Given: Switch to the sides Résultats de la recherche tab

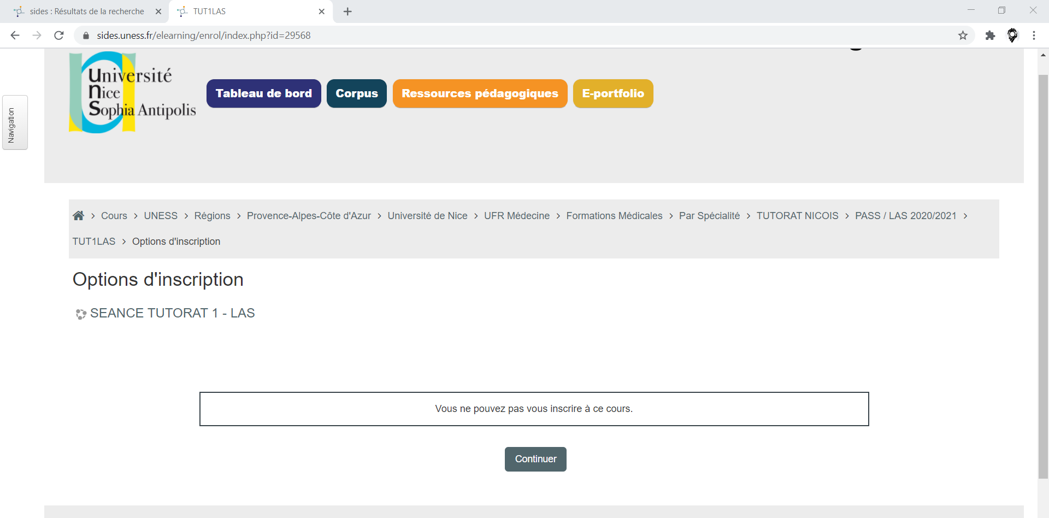Looking at the screenshot, I should (x=86, y=11).
